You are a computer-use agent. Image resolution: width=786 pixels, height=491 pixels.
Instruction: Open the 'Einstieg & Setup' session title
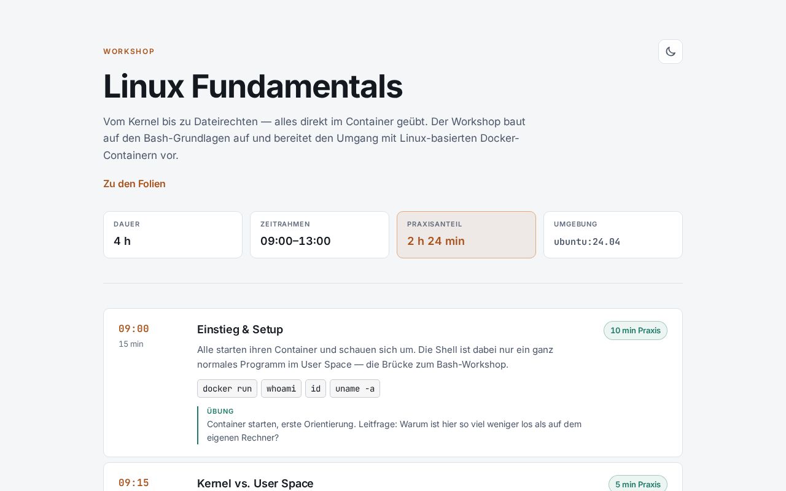(240, 330)
